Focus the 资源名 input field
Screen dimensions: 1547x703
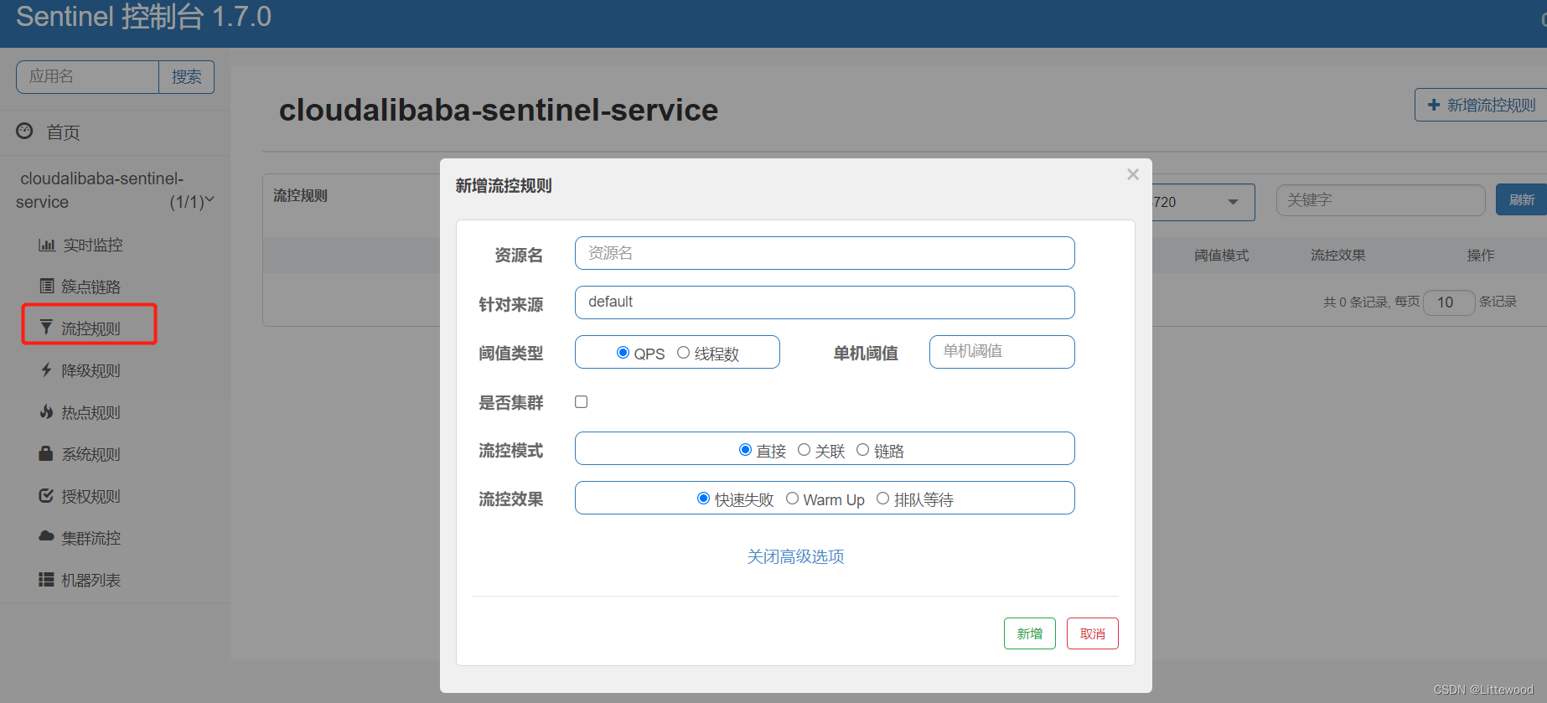coord(825,253)
